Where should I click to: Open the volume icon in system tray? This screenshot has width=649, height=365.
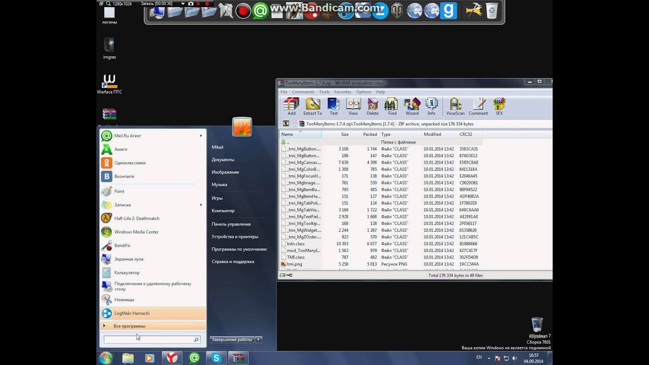pos(515,358)
